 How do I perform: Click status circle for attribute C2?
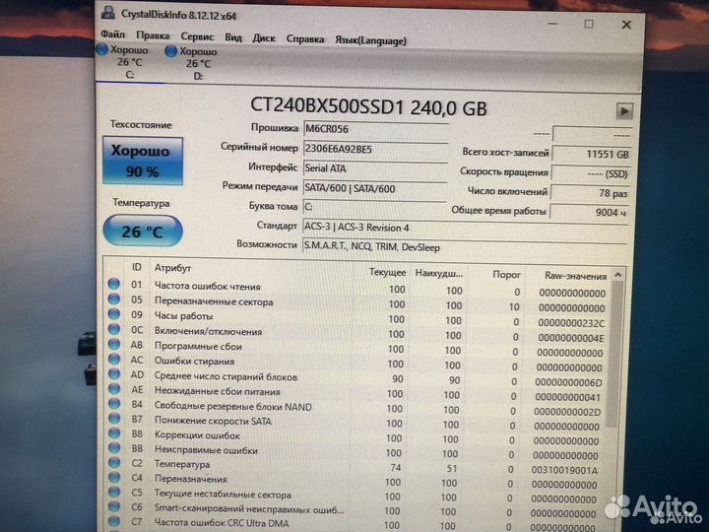tap(114, 463)
